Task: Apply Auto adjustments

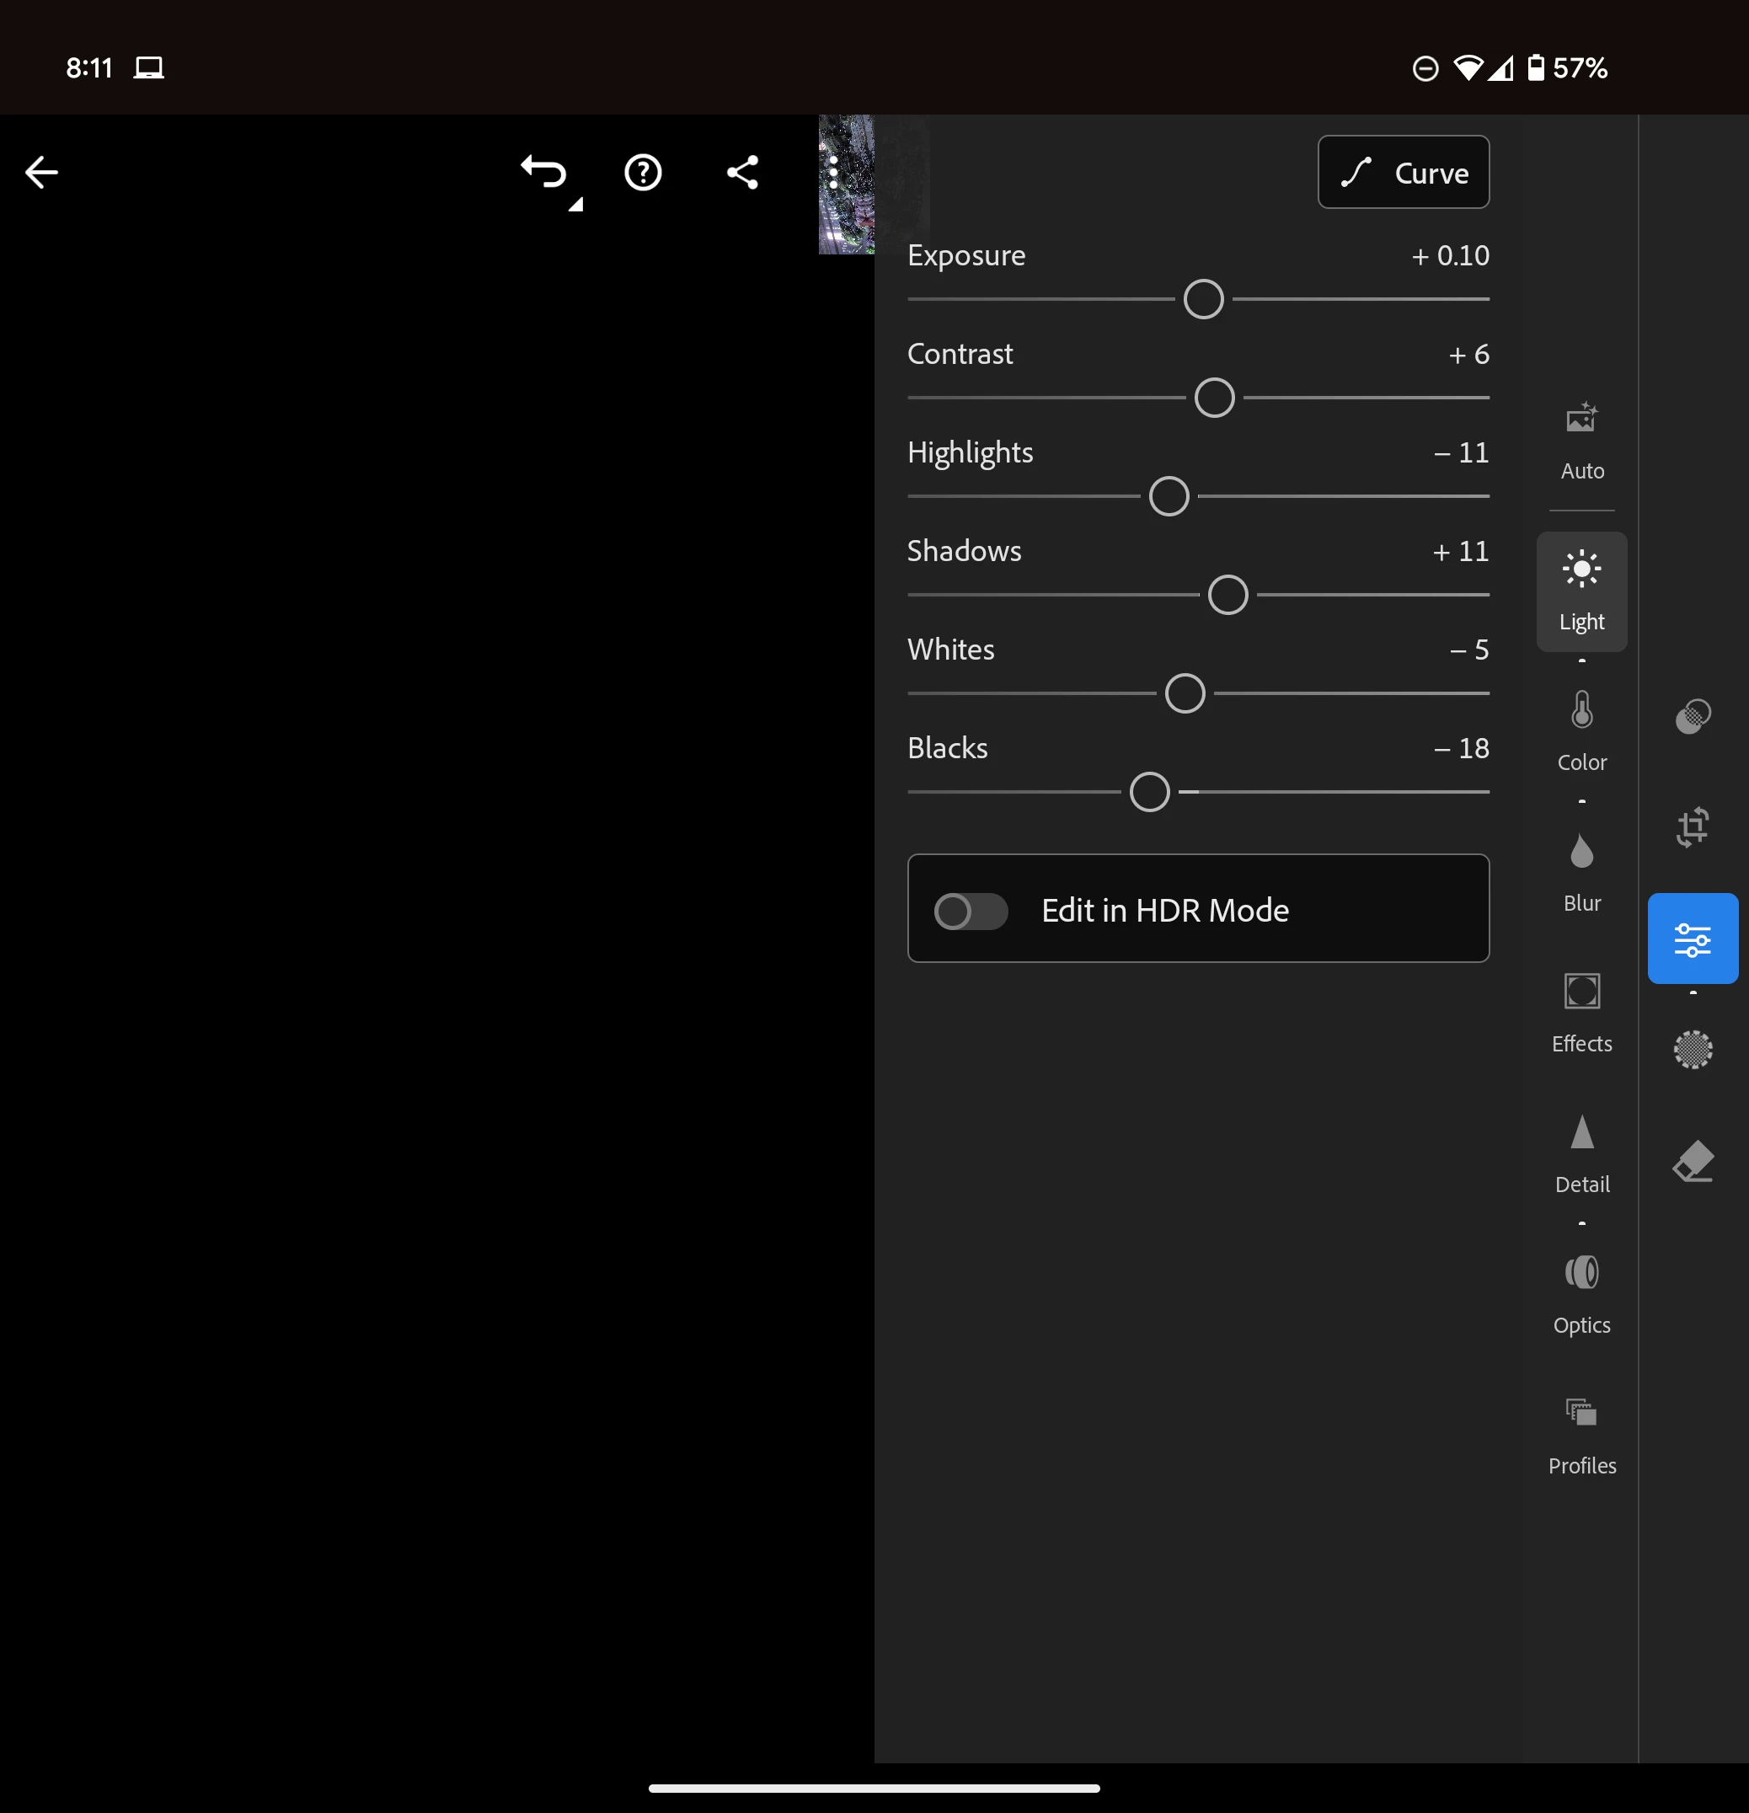Action: pyautogui.click(x=1581, y=441)
